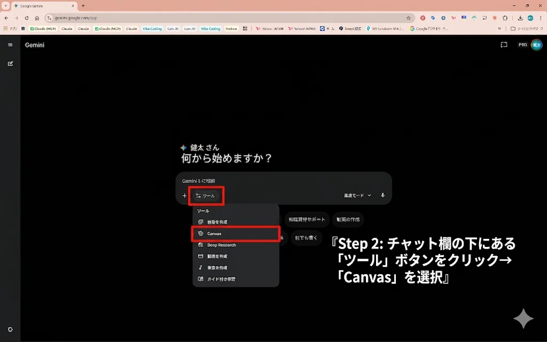Click the ツール tools button in chat box

pos(206,196)
